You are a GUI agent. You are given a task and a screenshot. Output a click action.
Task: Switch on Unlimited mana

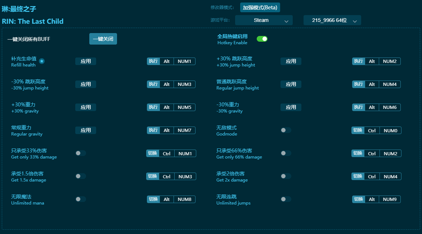coord(80,199)
